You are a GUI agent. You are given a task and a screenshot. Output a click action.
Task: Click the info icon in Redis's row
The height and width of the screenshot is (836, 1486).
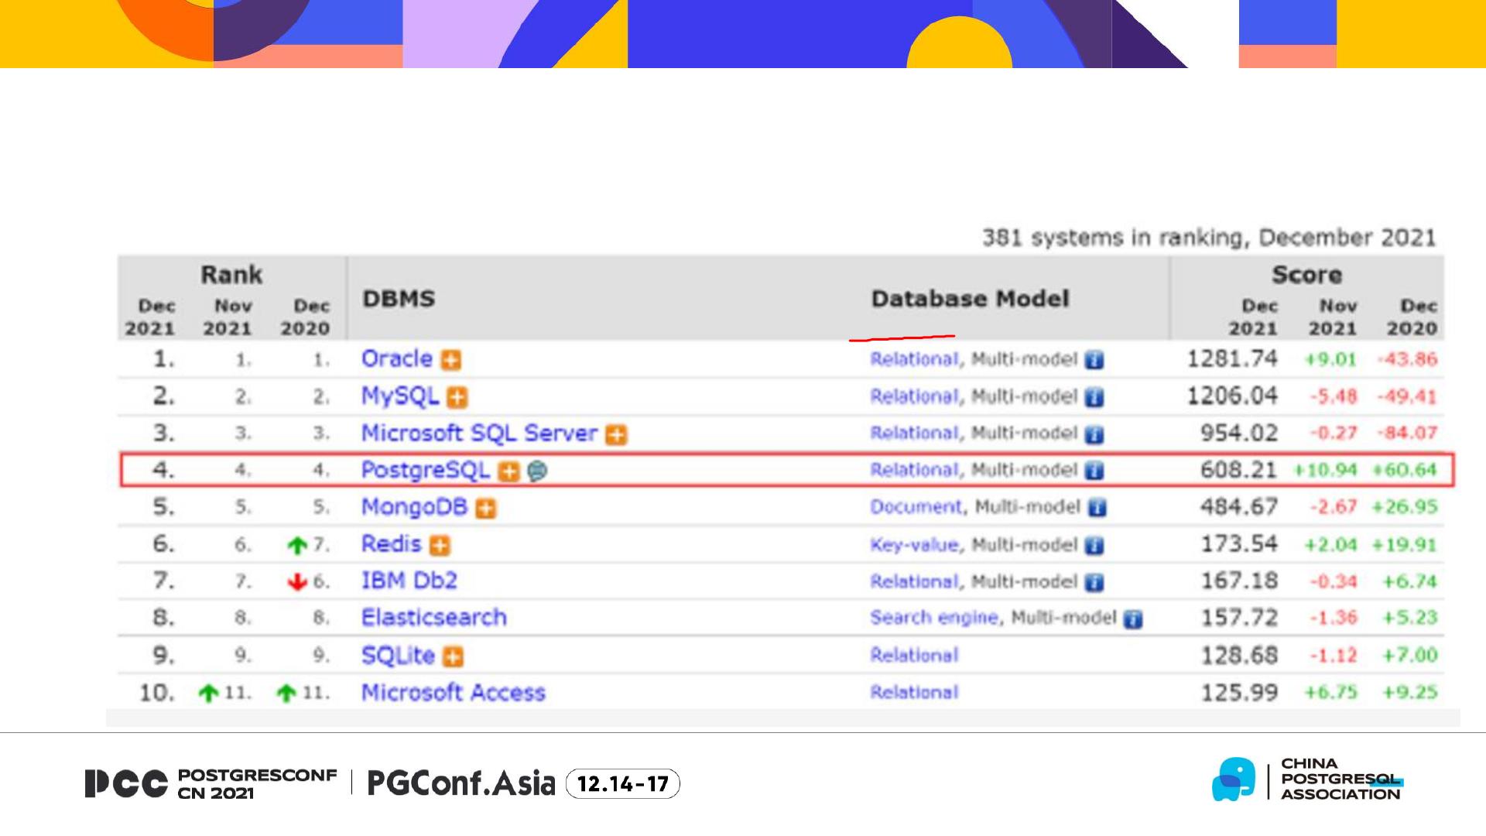click(1094, 546)
